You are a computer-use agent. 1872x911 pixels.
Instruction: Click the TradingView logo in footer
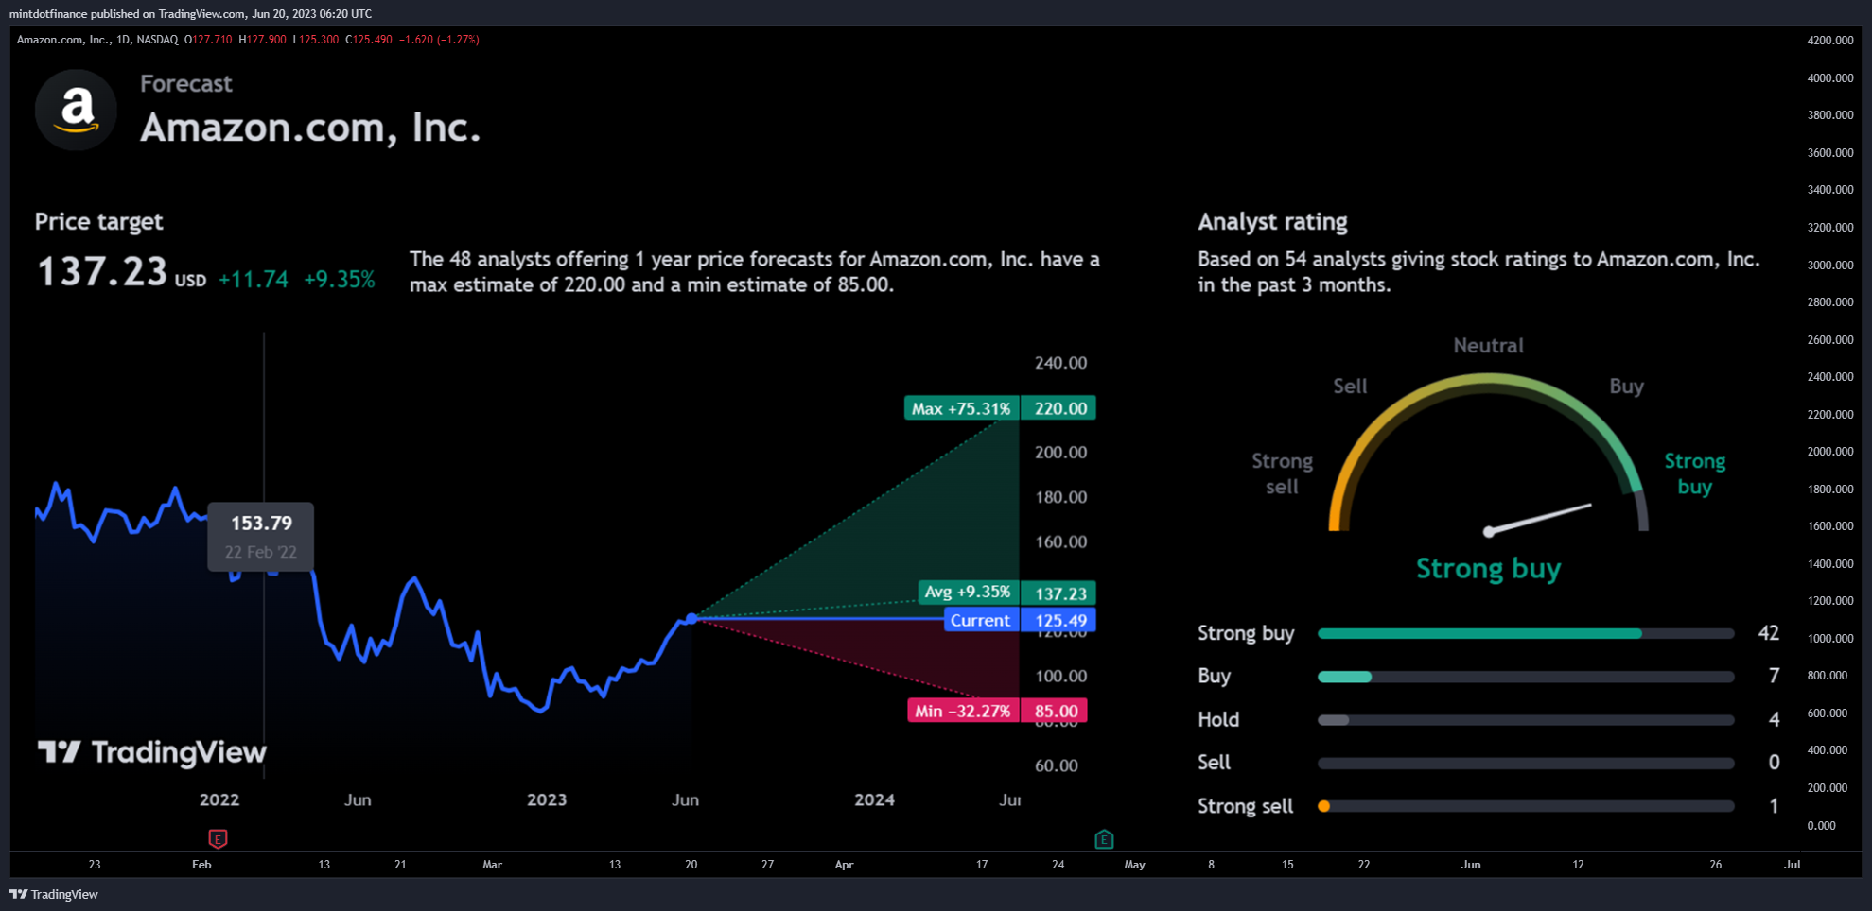pyautogui.click(x=54, y=894)
